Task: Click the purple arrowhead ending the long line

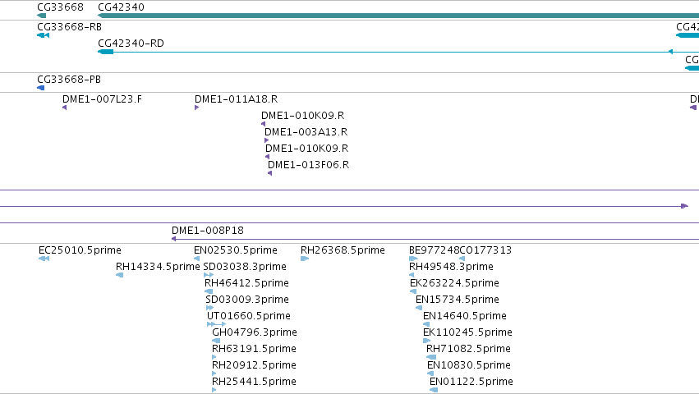Action: point(685,206)
